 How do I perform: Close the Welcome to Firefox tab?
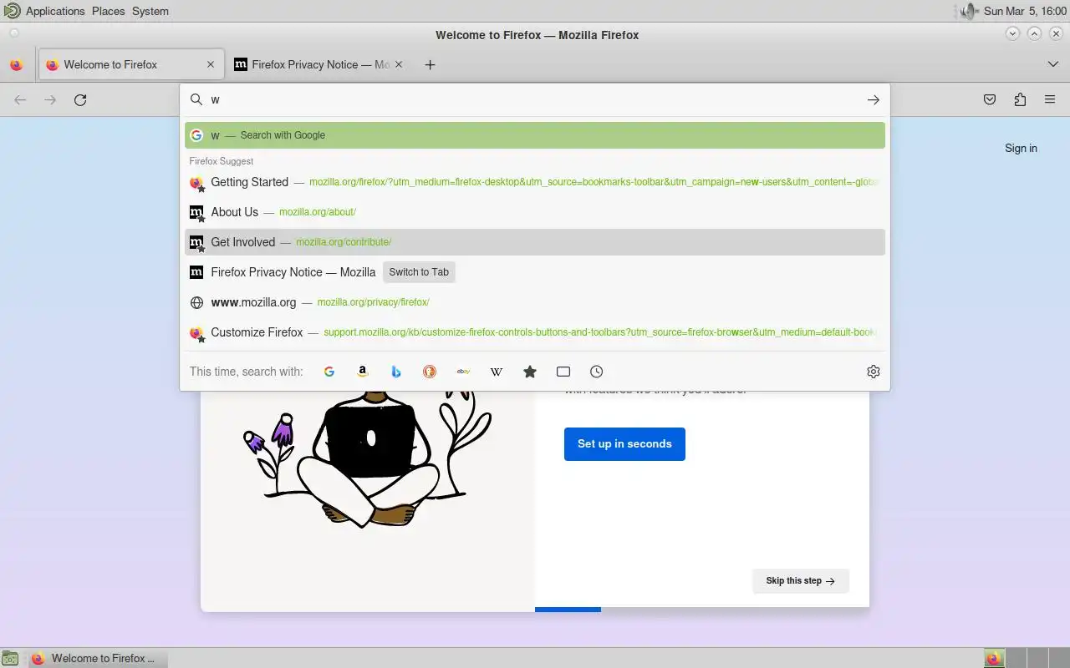(211, 64)
